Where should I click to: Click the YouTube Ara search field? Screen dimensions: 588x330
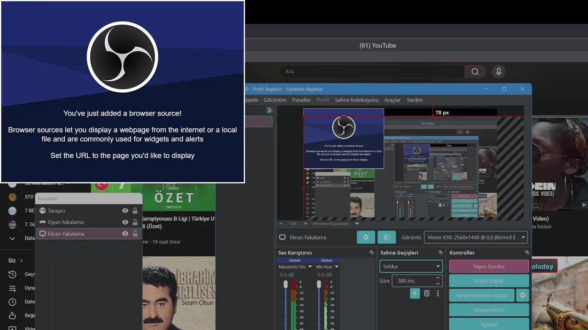(x=372, y=71)
